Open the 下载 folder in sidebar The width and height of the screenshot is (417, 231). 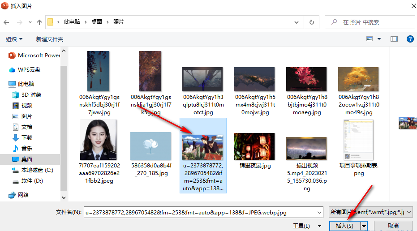click(x=27, y=137)
